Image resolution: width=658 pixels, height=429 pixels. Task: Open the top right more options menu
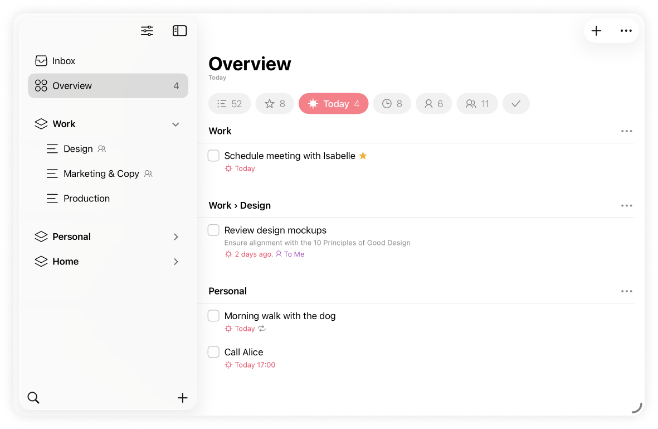tap(626, 31)
